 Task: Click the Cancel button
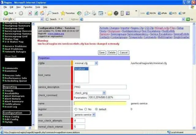click(124, 53)
